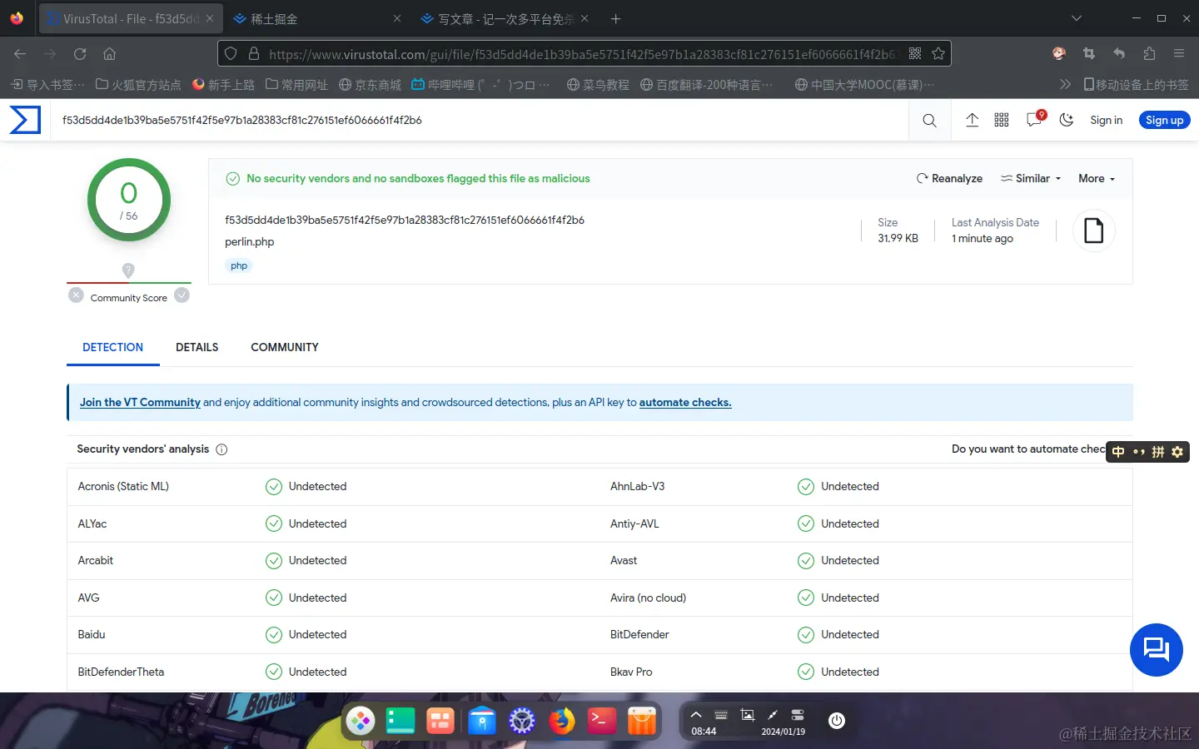Vote negative on Community Score
This screenshot has width=1199, height=749.
tap(77, 295)
